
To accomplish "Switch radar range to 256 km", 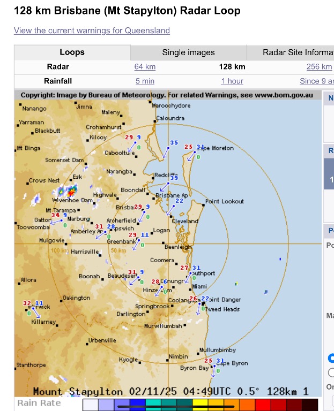I will point(319,67).
